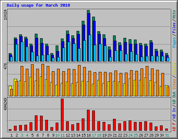Click the 'Files' legend label
Screen dimensions: 178x139
(174, 27)
